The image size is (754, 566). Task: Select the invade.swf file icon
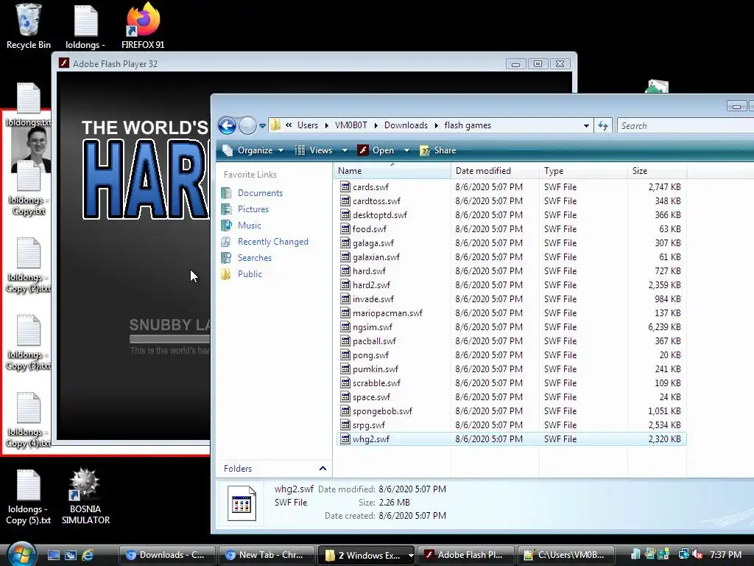(345, 298)
